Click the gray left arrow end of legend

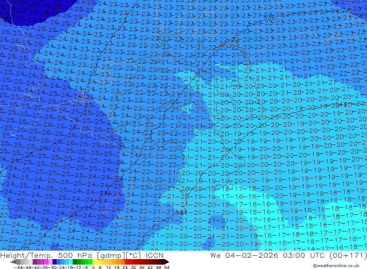click(x=13, y=262)
